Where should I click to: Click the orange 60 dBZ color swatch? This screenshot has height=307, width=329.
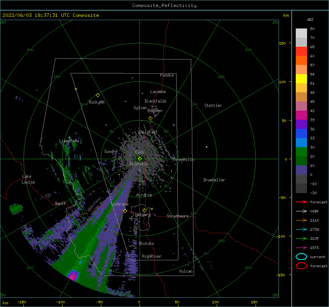pos(301,60)
